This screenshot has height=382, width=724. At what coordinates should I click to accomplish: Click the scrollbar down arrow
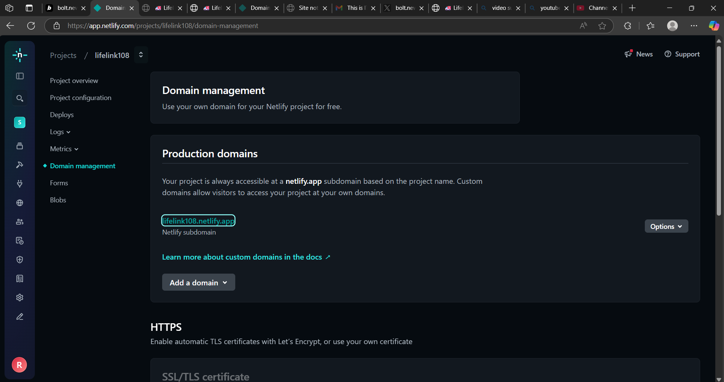(x=719, y=379)
